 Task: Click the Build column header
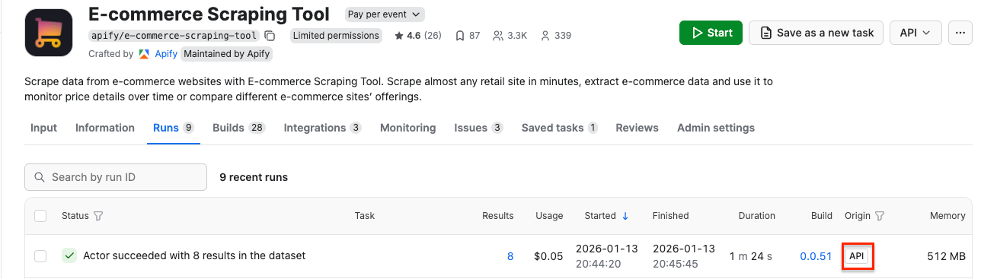tap(822, 216)
